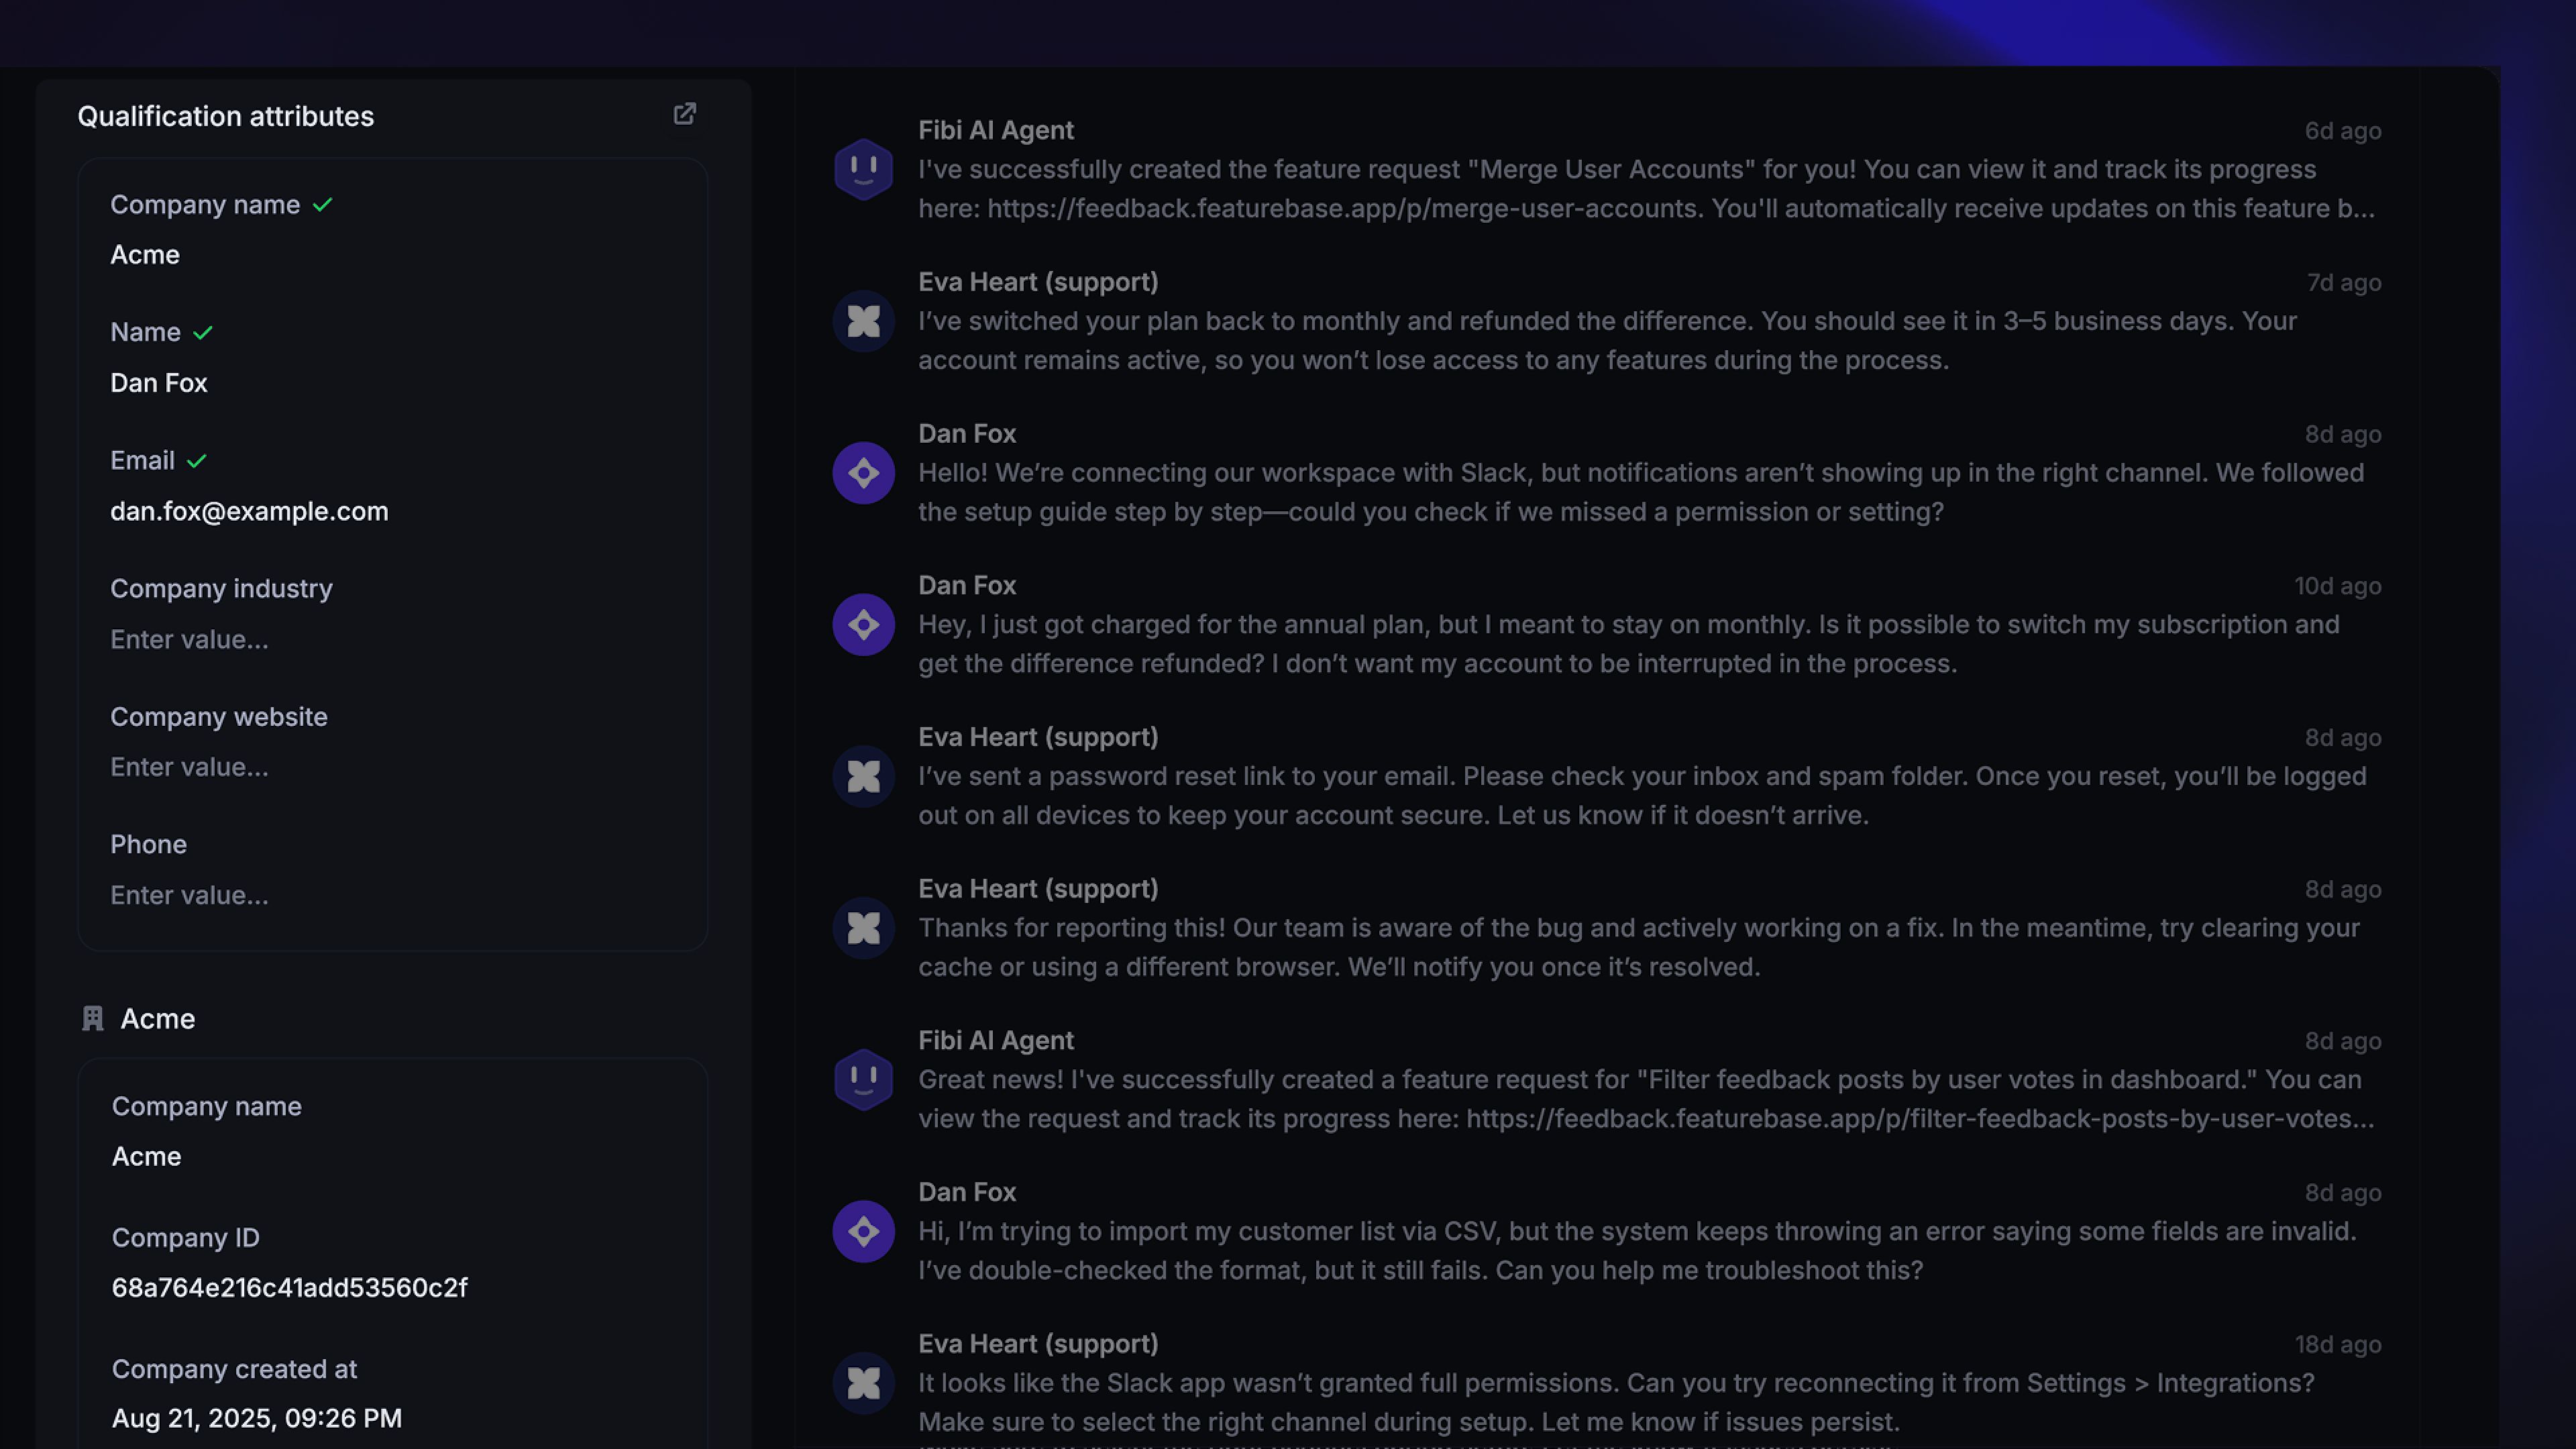2576x1449 pixels.
Task: Click Dan Fox avatar on Slack notifications message
Action: point(863,473)
